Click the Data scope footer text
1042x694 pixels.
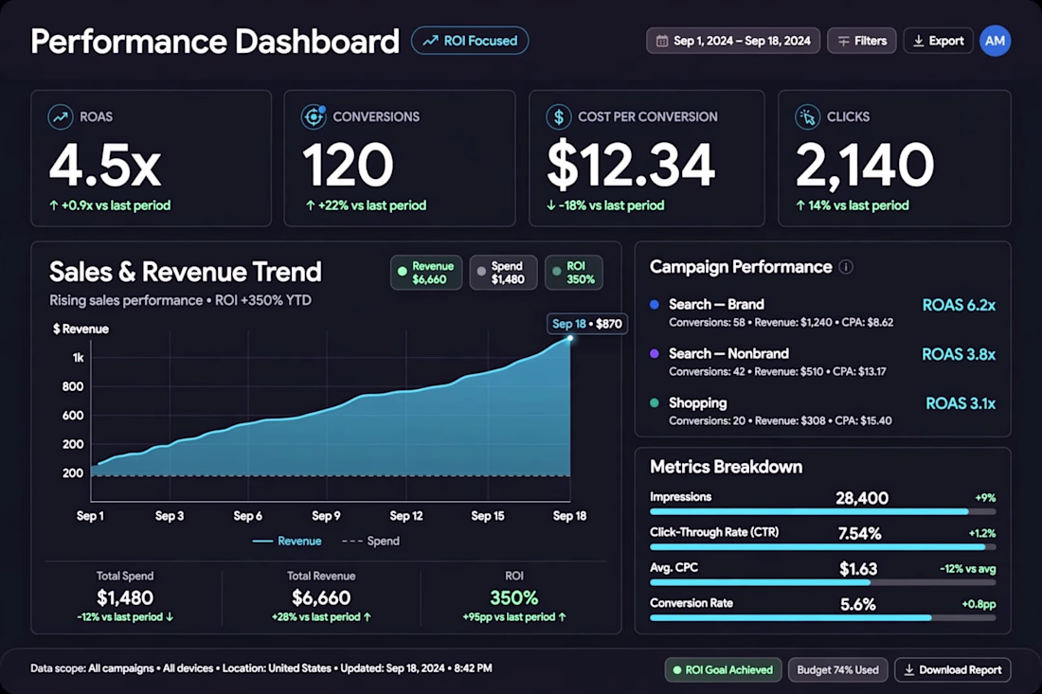coord(261,668)
